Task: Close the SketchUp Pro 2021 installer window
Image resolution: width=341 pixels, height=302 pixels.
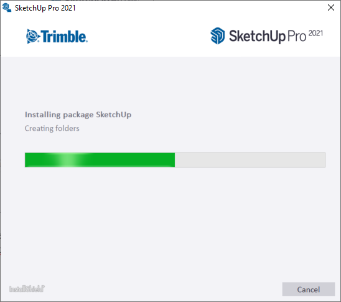Action: click(331, 7)
